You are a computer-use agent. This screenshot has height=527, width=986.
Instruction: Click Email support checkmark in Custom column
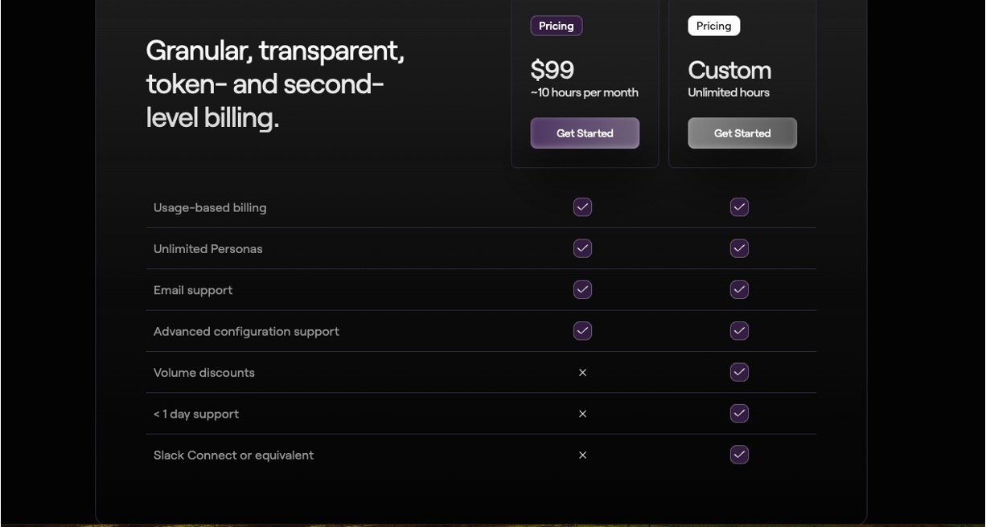tap(740, 289)
